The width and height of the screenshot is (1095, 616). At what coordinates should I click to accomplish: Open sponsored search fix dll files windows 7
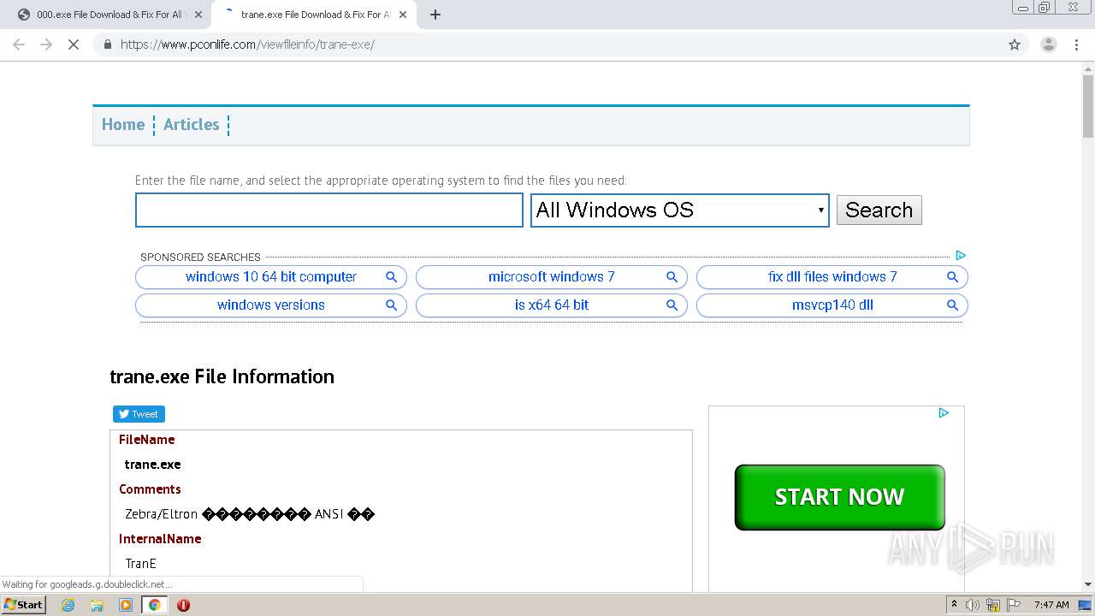(832, 277)
